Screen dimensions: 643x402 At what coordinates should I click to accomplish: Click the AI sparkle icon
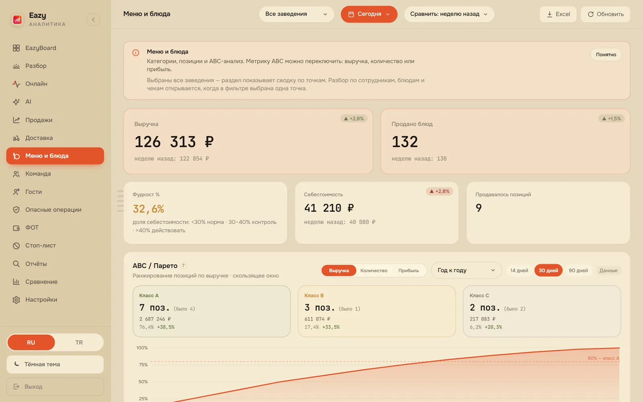(x=16, y=102)
